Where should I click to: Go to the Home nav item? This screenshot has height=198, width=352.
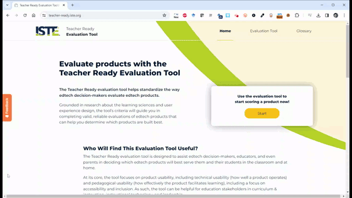tap(225, 31)
